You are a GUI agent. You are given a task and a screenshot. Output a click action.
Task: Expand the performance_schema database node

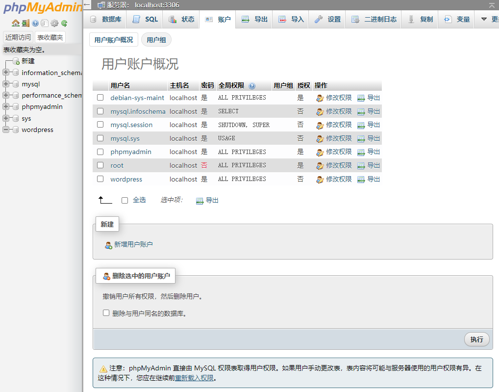point(6,95)
